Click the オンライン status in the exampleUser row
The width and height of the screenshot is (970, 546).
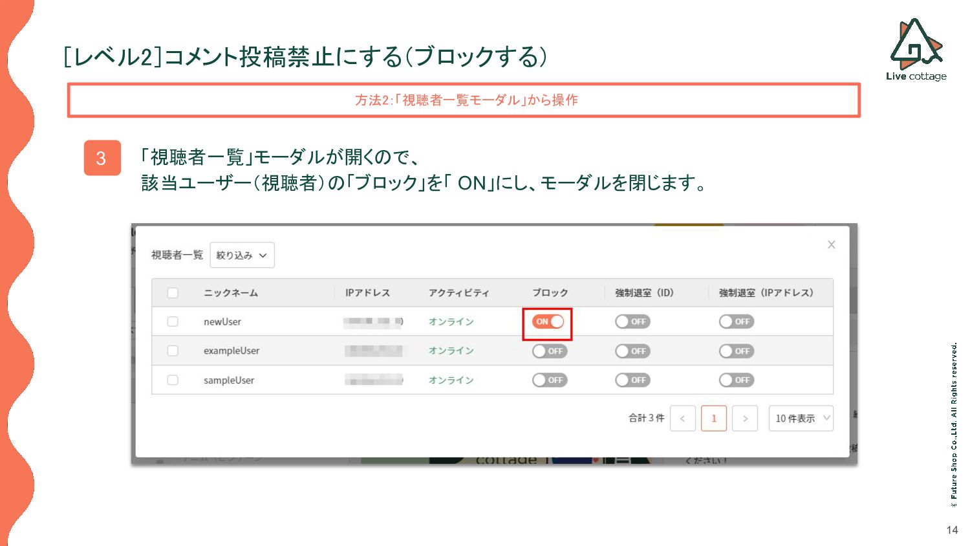click(451, 351)
